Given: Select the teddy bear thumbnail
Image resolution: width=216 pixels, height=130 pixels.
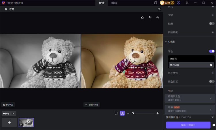Looking at the screenshot, I should pyautogui.click(x=26, y=122).
